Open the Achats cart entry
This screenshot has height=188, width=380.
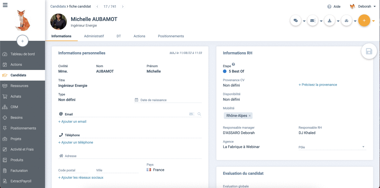[22, 96]
